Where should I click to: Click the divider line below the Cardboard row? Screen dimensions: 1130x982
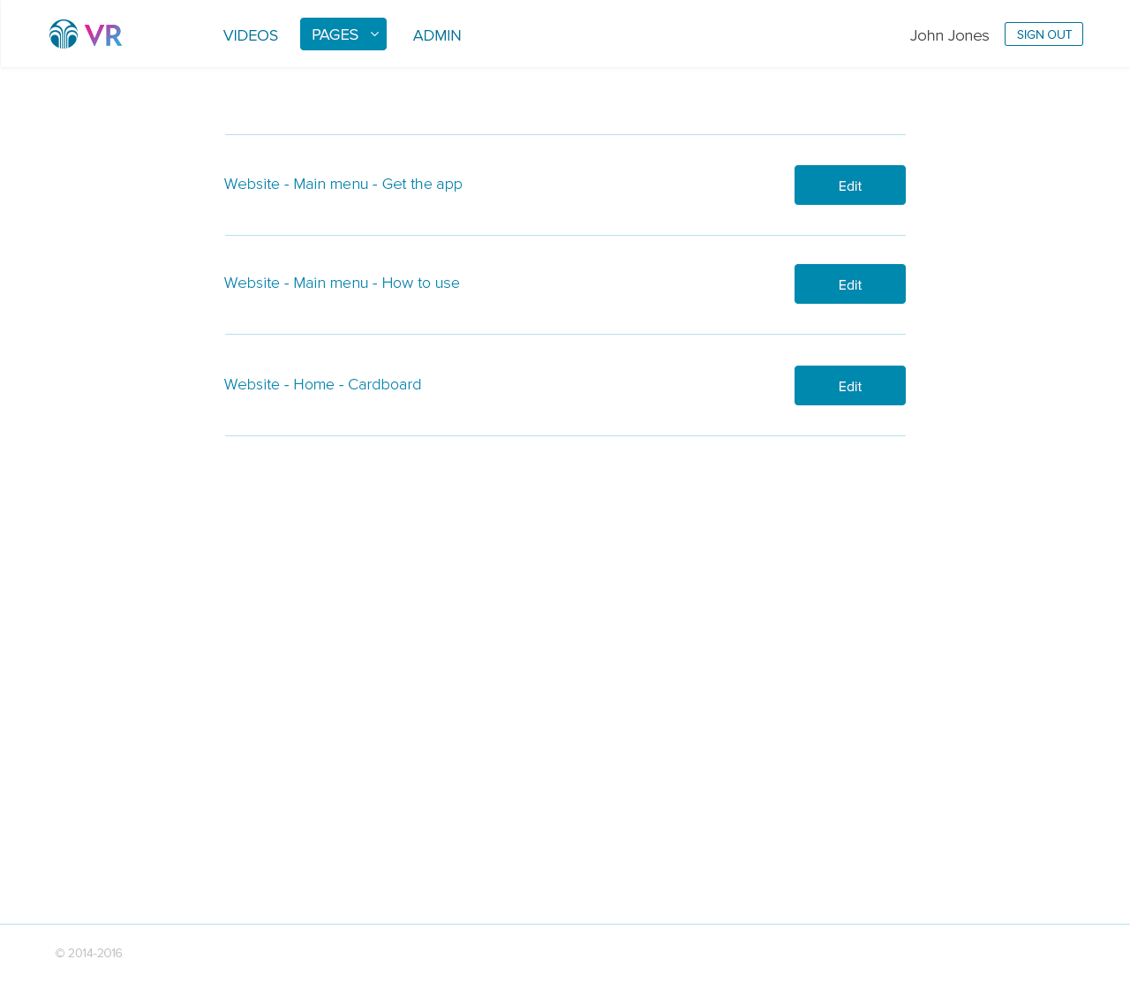(565, 436)
